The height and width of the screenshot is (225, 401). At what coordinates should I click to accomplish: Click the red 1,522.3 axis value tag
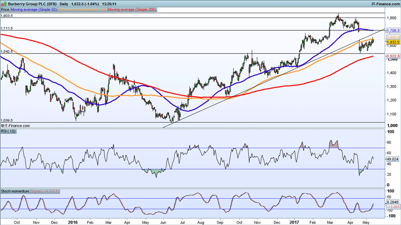point(393,56)
